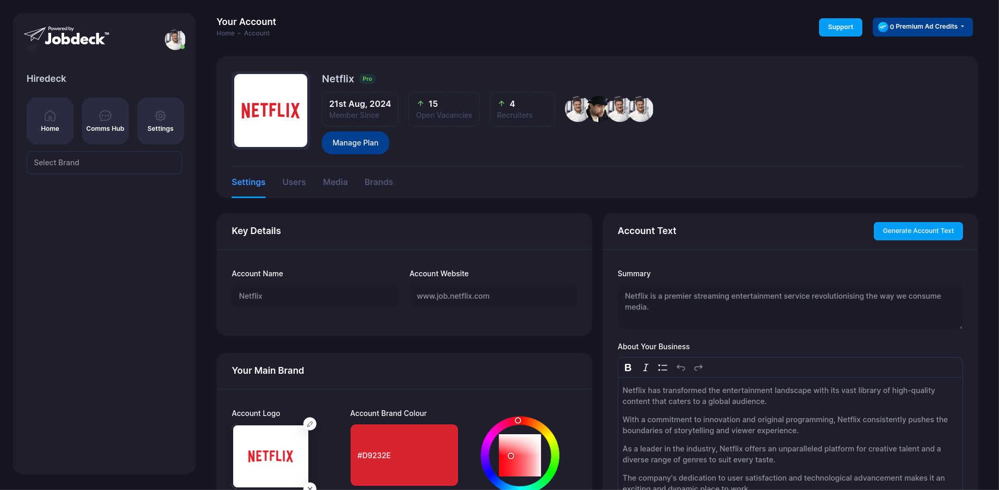Open the user profile avatar in sidebar
Viewport: 999px width, 490px height.
(x=175, y=40)
